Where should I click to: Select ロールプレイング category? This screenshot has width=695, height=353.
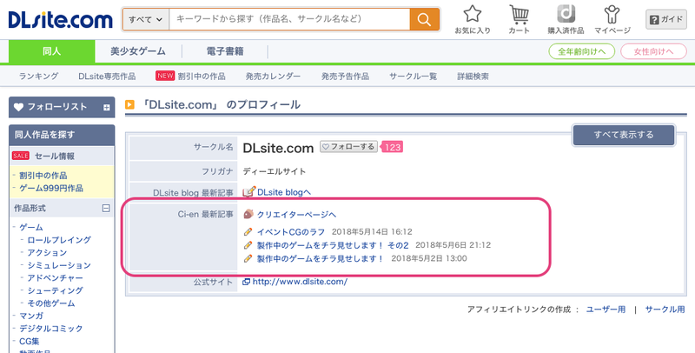point(59,240)
